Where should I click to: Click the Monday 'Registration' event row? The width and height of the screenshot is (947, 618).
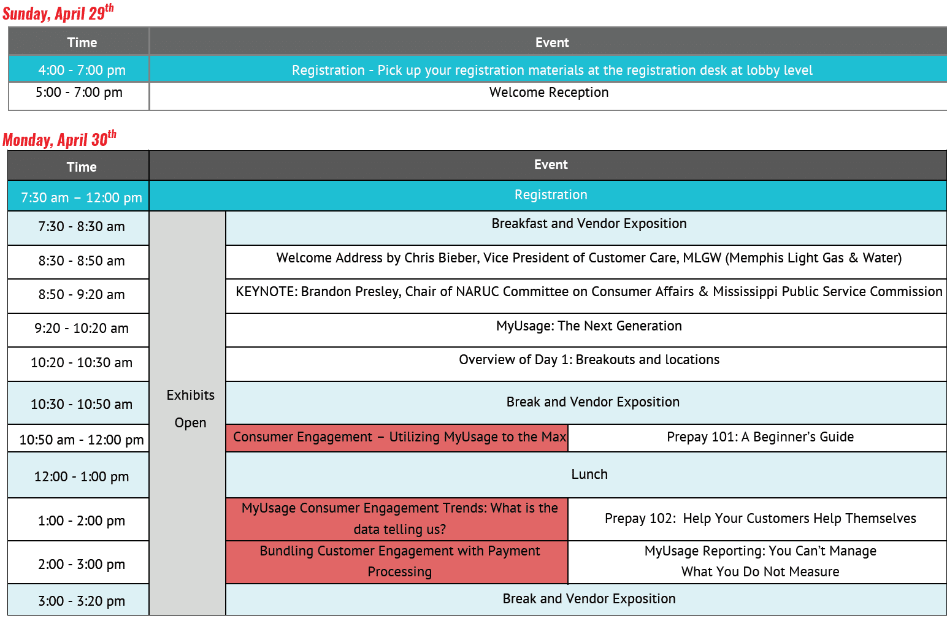(548, 196)
